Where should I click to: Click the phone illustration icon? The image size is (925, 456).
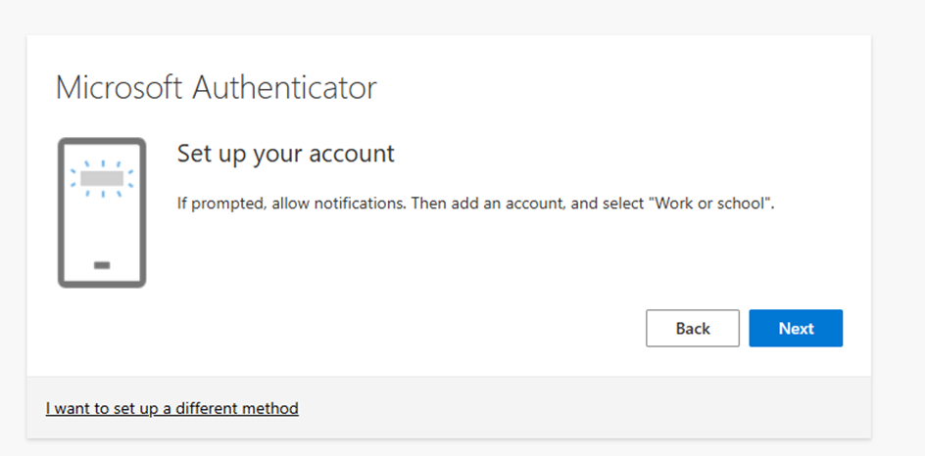coord(102,212)
